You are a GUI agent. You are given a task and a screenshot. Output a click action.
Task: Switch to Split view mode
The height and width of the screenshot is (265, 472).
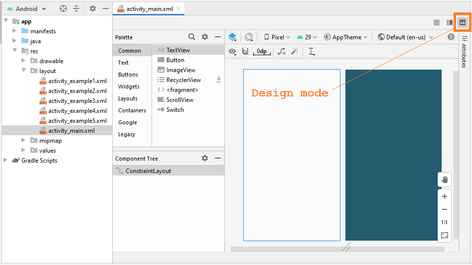450,22
